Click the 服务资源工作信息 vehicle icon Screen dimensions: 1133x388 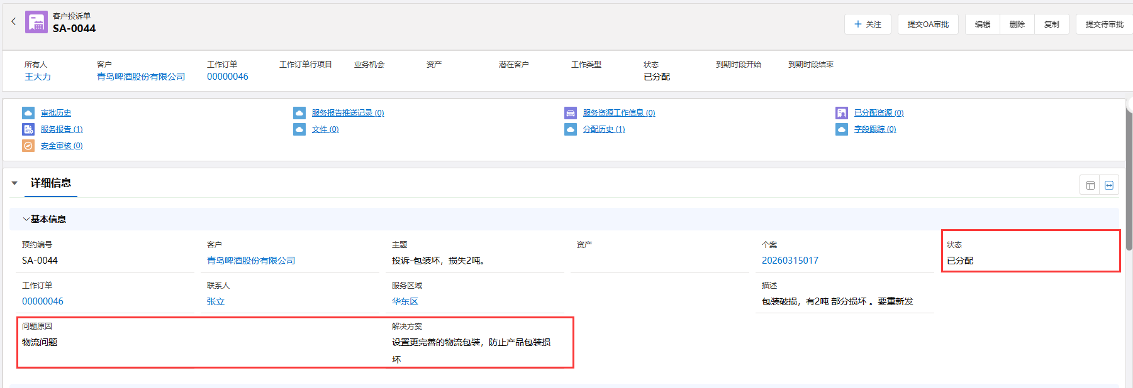coord(571,113)
